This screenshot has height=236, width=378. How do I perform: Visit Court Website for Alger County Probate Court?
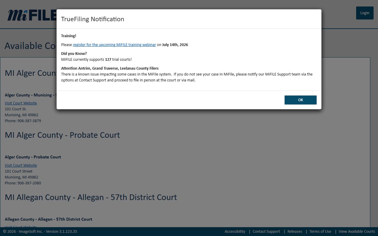(21, 165)
